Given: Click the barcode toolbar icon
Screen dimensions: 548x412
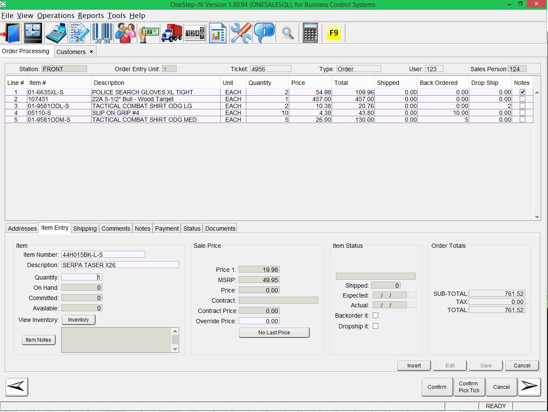Looking at the screenshot, I should pyautogui.click(x=102, y=33).
